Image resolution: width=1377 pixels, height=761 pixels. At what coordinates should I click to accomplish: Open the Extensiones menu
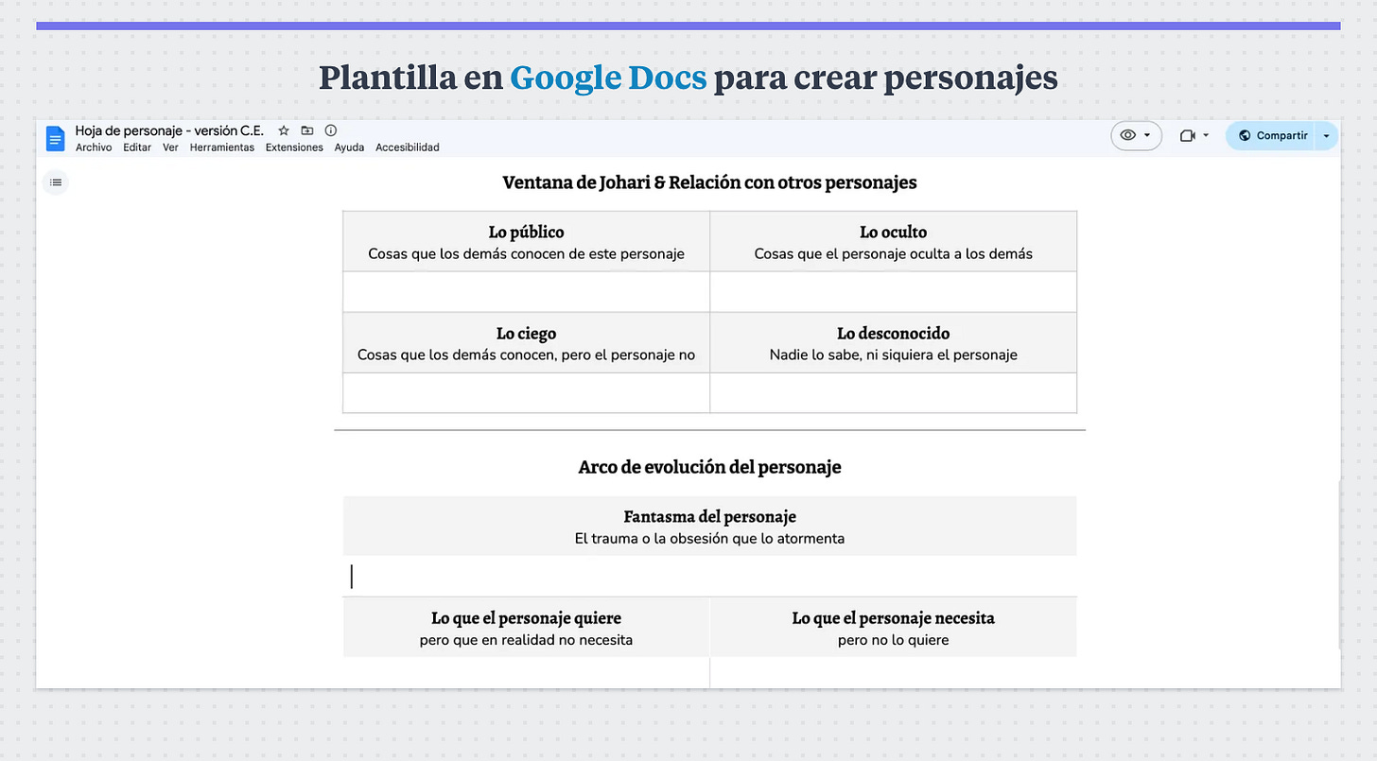coord(294,147)
